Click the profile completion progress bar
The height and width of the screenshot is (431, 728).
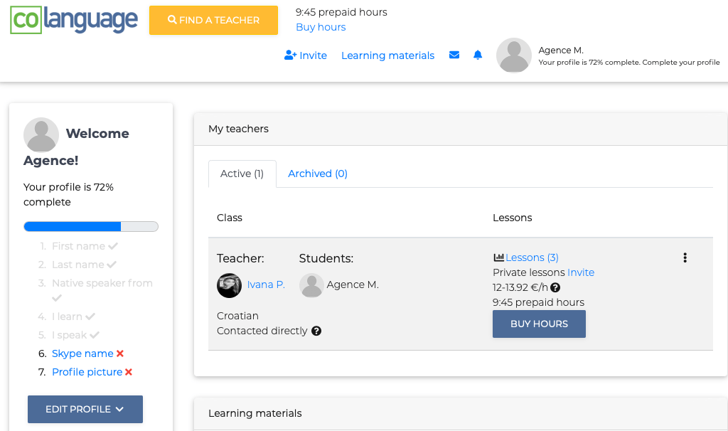(x=91, y=227)
